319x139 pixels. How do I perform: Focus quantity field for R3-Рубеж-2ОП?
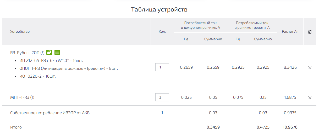162,67
